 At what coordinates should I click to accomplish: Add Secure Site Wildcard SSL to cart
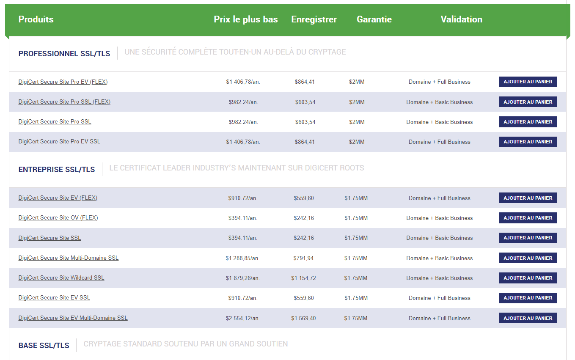point(528,278)
